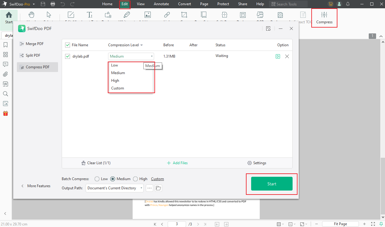Screen dimensions: 385x227
Task: Open the Annotate menu tab
Action: (161, 4)
